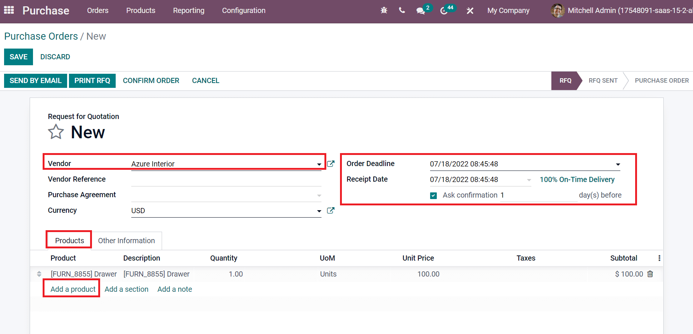The width and height of the screenshot is (693, 334).
Task: Click the $ 100.00 subtotal value
Action: (629, 274)
